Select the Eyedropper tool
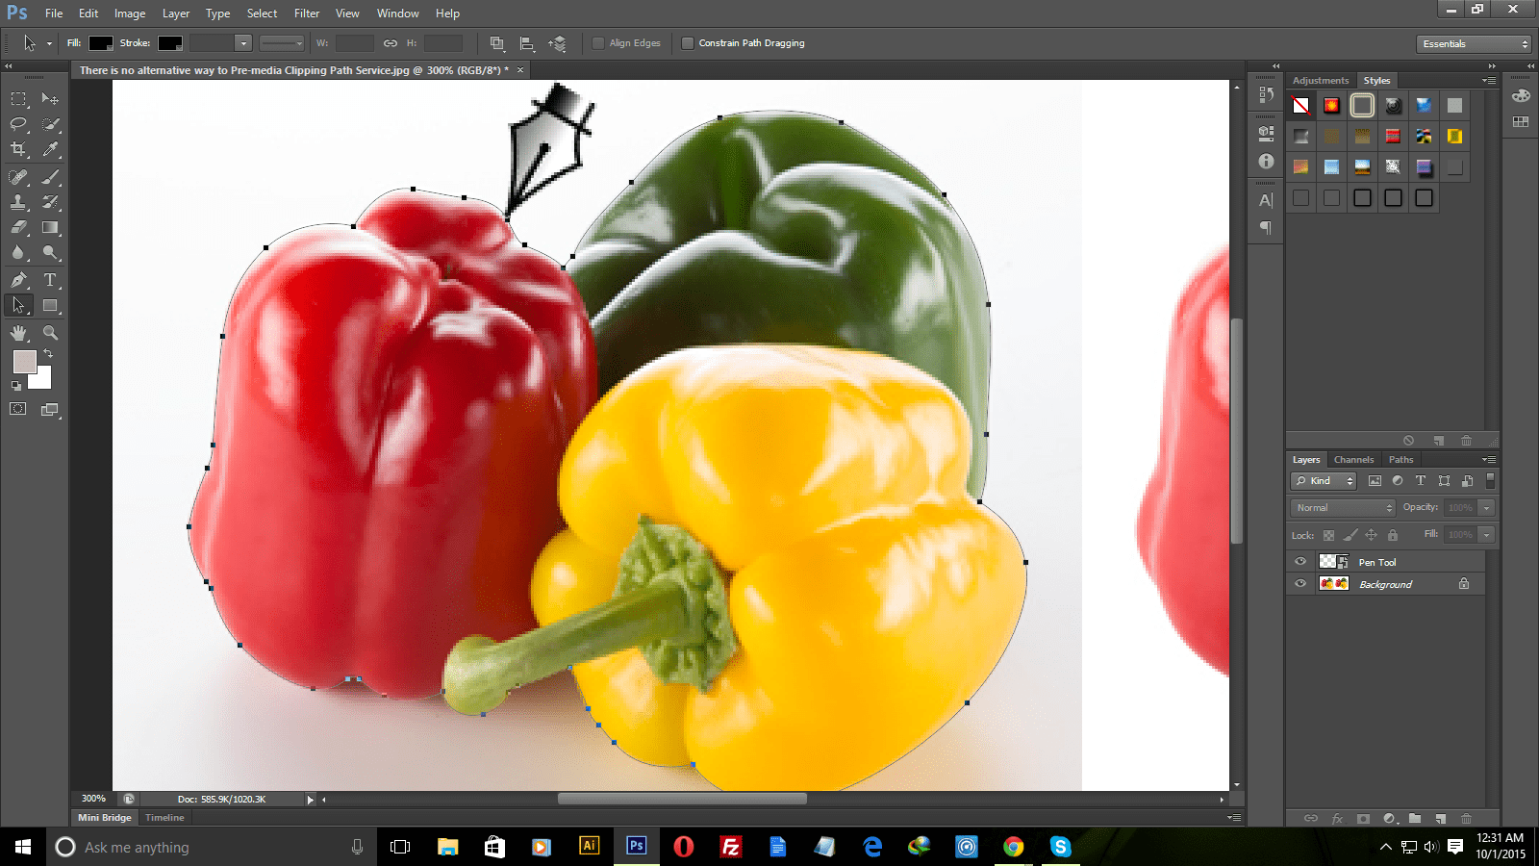This screenshot has height=866, width=1539. point(50,149)
